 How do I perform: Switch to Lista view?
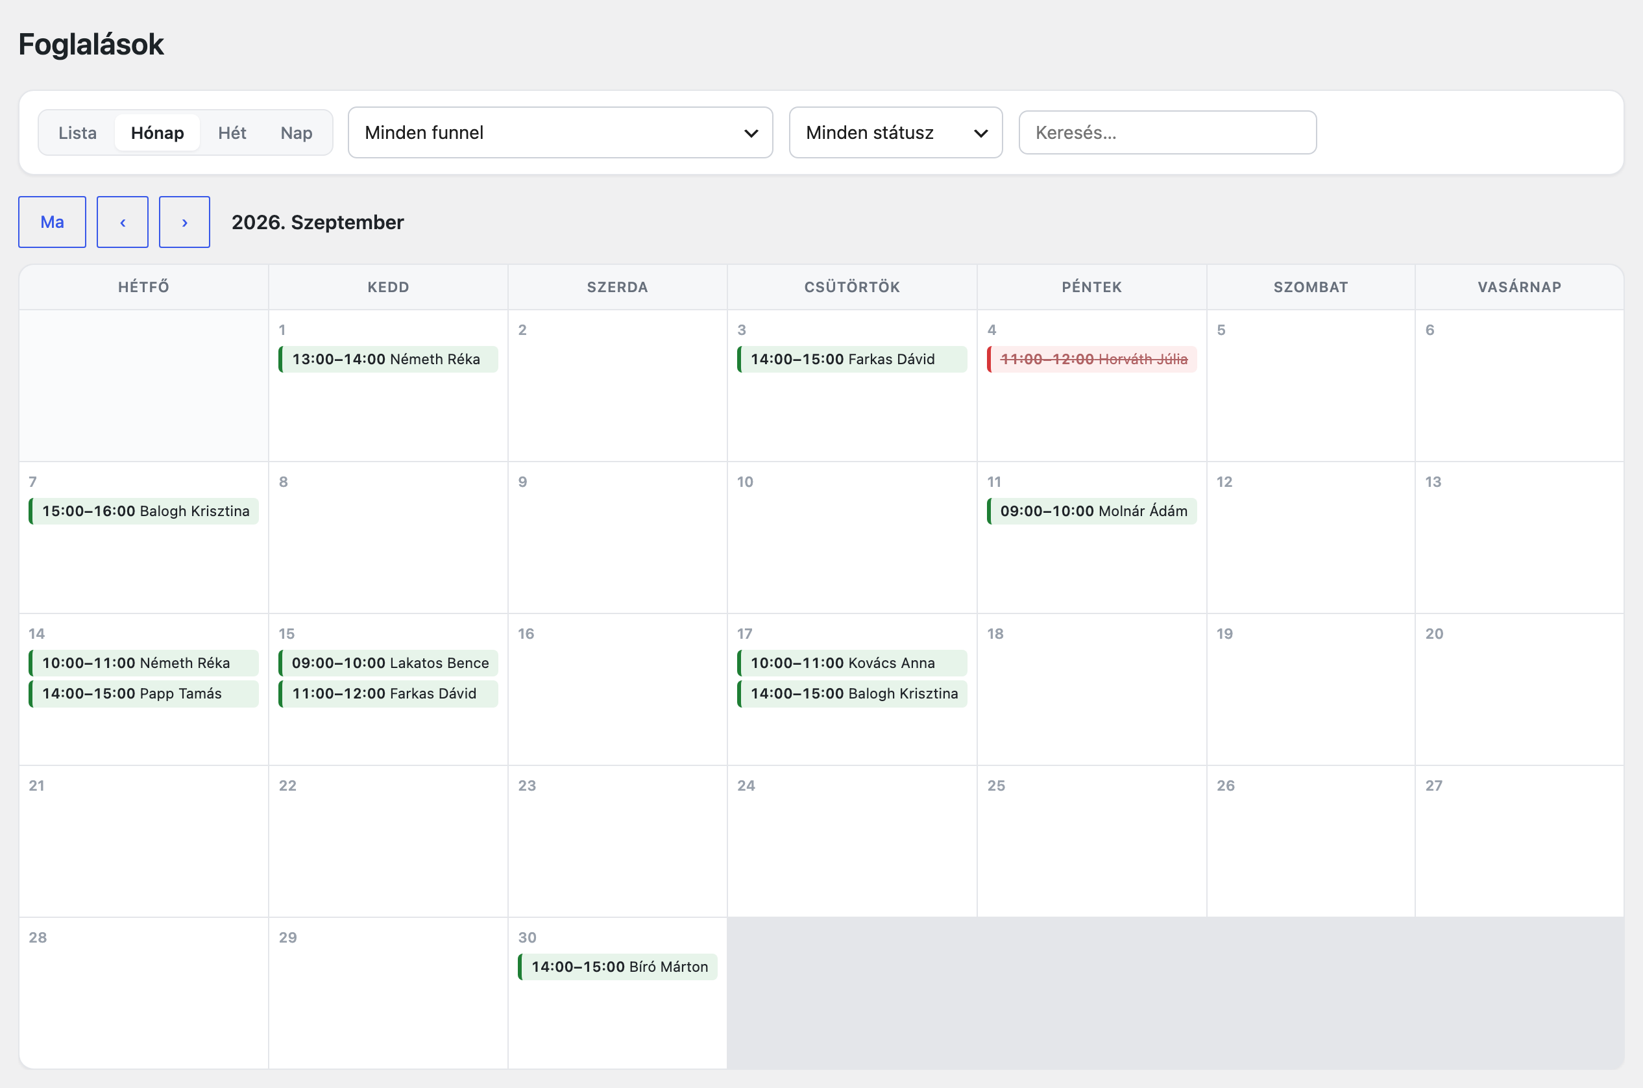click(x=78, y=132)
